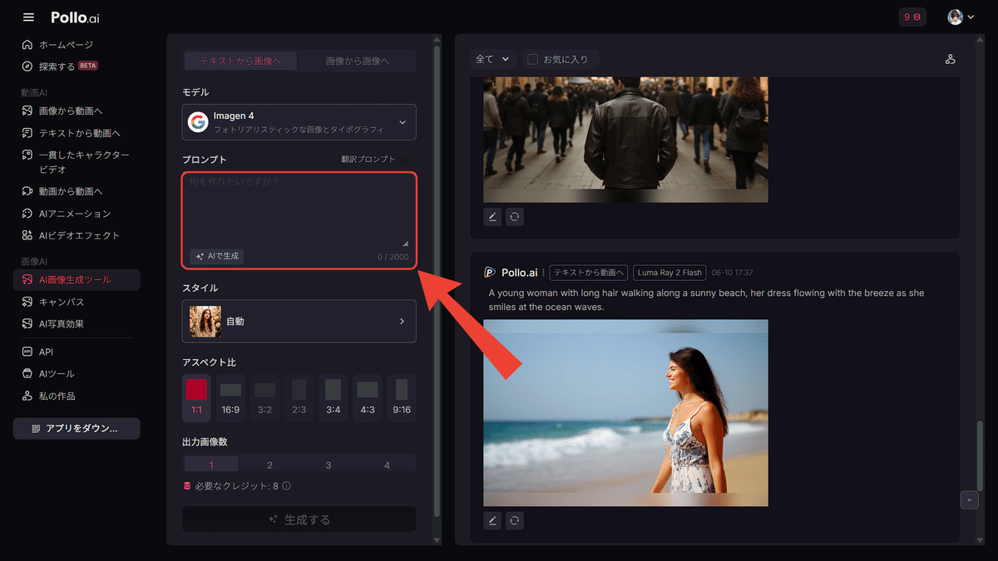Select AI画像生成ツール in the sidebar

pyautogui.click(x=77, y=279)
